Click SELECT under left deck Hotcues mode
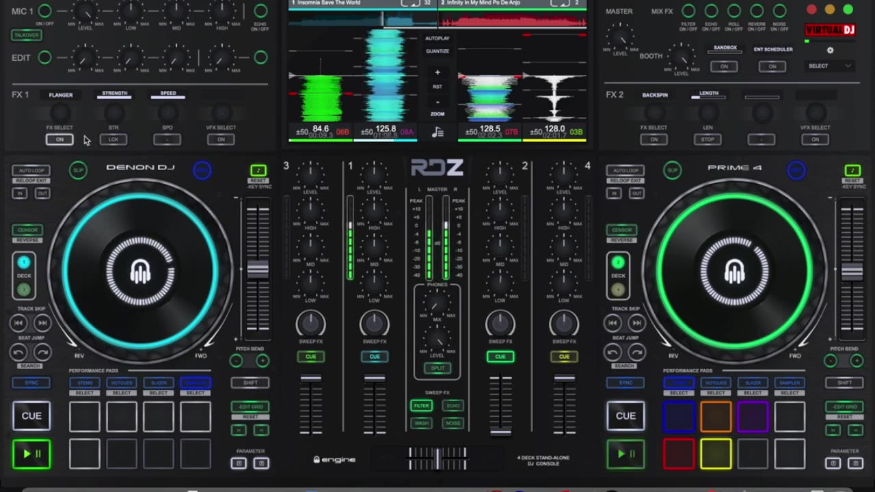The image size is (875, 492). tap(121, 393)
